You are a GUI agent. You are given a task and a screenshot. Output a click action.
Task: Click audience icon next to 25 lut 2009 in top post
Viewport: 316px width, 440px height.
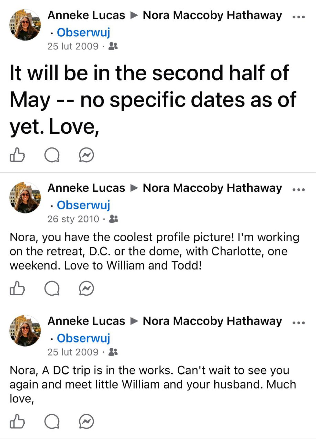[x=113, y=46]
